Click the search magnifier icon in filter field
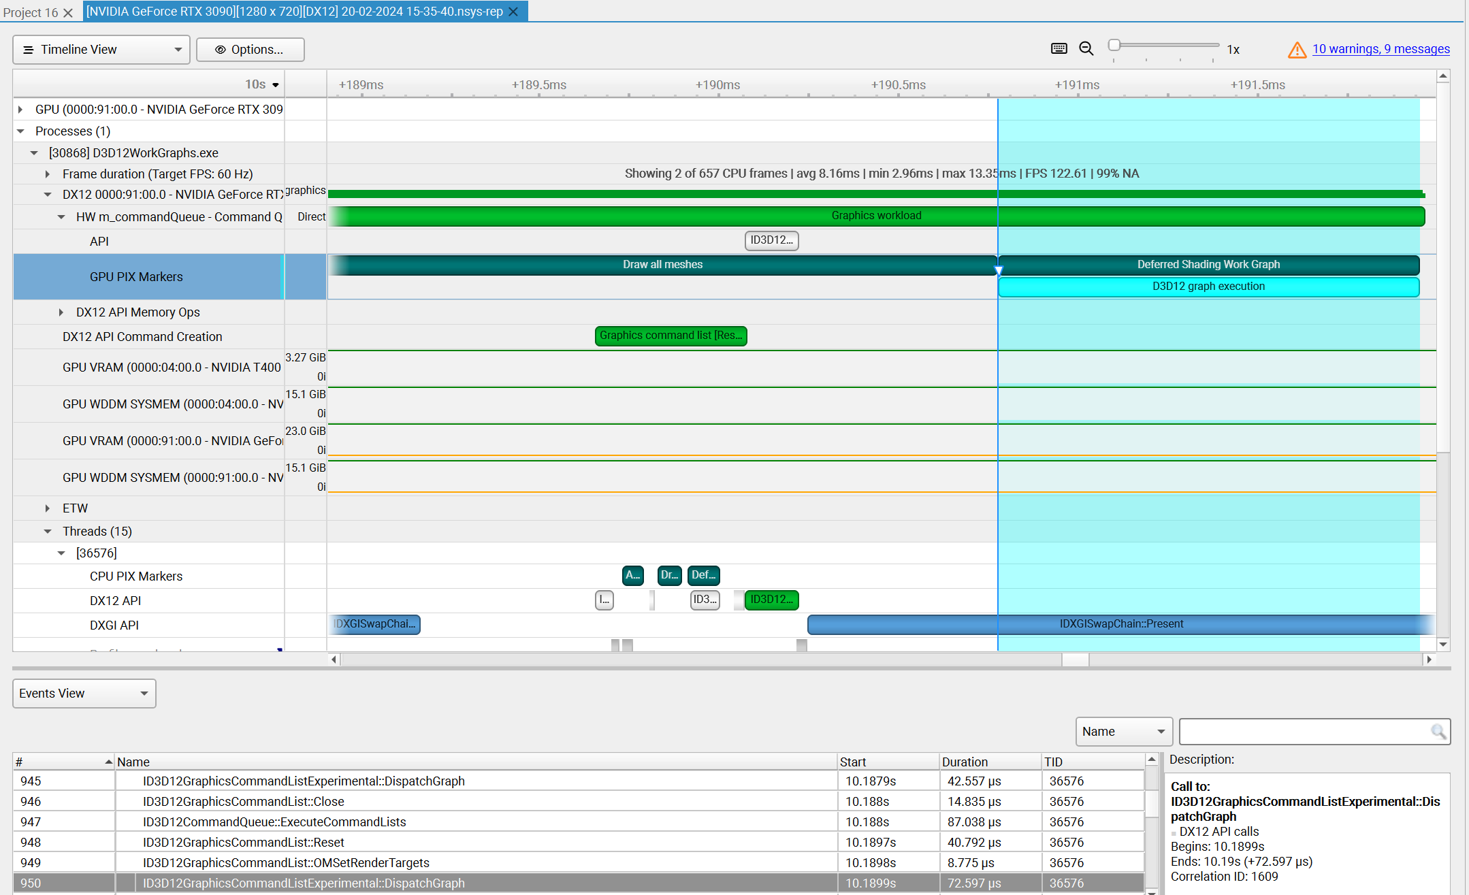The height and width of the screenshot is (895, 1469). pyautogui.click(x=1438, y=732)
